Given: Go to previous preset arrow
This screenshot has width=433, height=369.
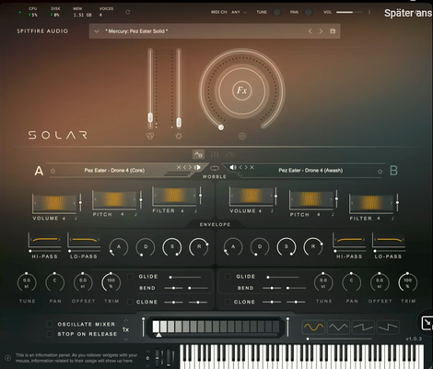Looking at the screenshot, I should click(x=310, y=31).
